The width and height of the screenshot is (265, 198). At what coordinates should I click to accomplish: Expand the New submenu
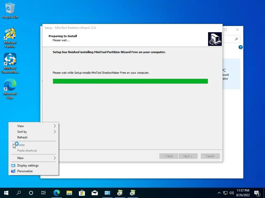pyautogui.click(x=33, y=158)
